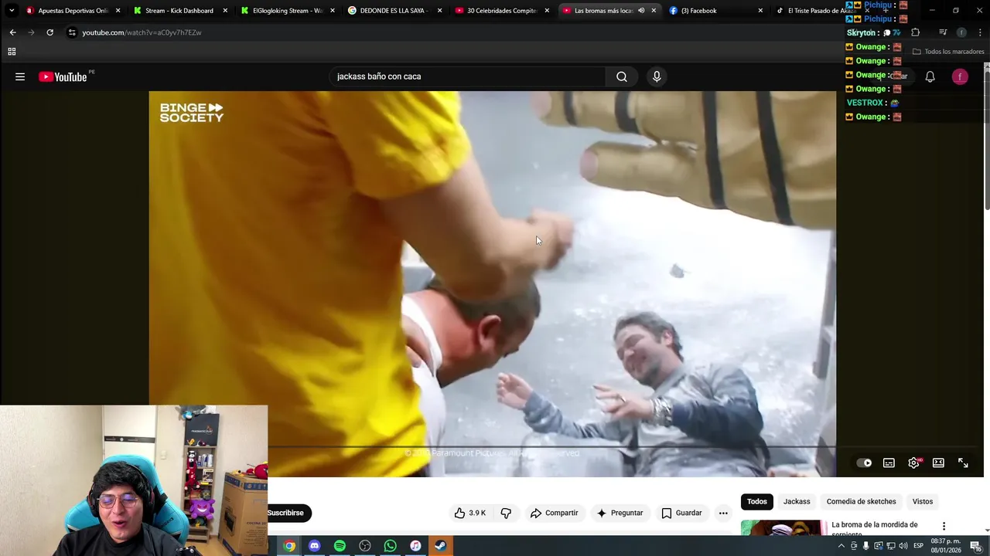
Task: Open Chrome three-dot menu
Action: tap(978, 32)
